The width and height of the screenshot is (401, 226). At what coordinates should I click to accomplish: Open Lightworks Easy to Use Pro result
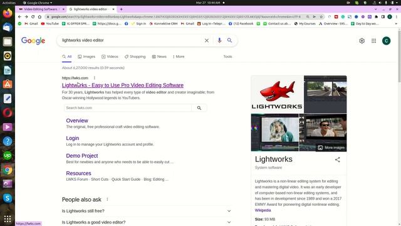pos(123,85)
